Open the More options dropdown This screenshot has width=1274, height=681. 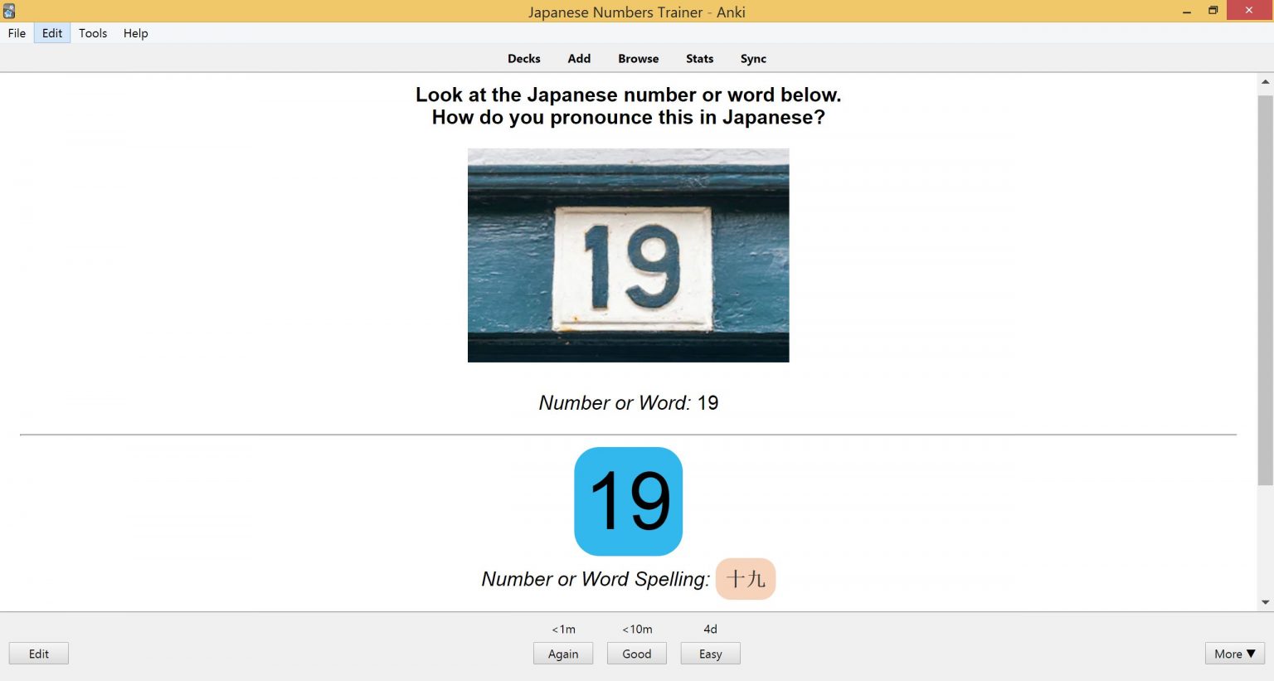click(1233, 654)
